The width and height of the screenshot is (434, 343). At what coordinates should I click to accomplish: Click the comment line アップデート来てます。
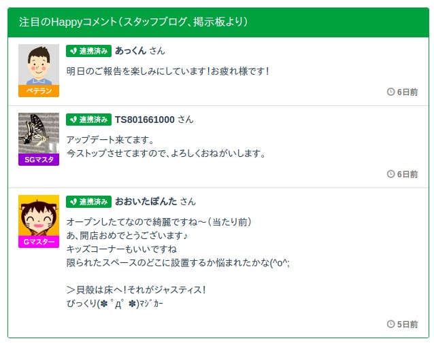point(111,140)
